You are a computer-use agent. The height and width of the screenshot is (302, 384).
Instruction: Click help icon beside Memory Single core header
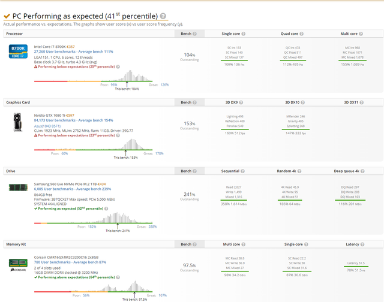(x=306, y=244)
